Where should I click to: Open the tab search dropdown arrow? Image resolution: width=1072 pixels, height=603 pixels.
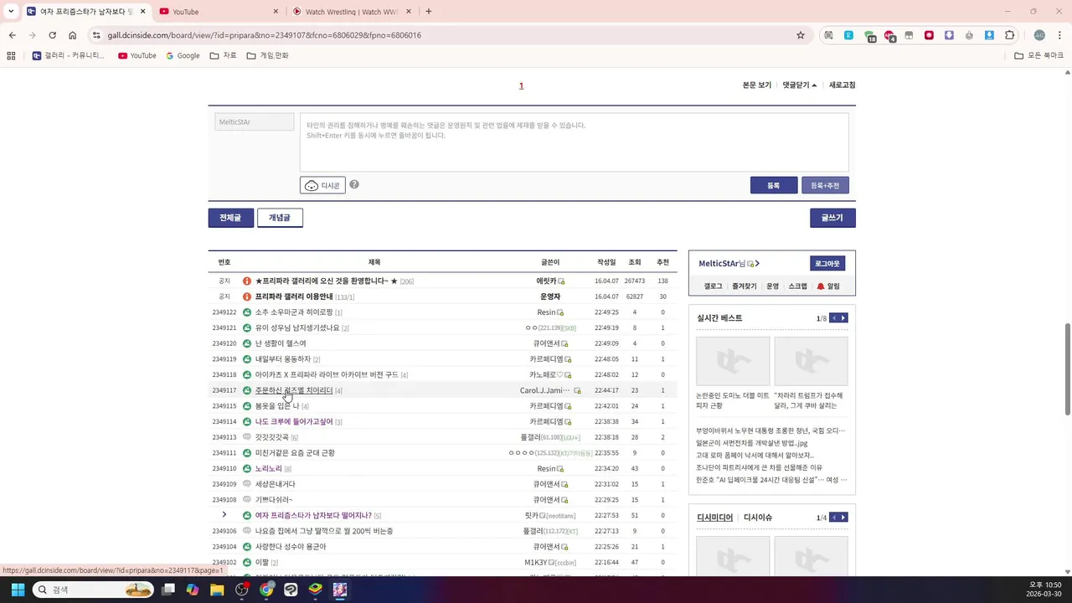click(11, 12)
